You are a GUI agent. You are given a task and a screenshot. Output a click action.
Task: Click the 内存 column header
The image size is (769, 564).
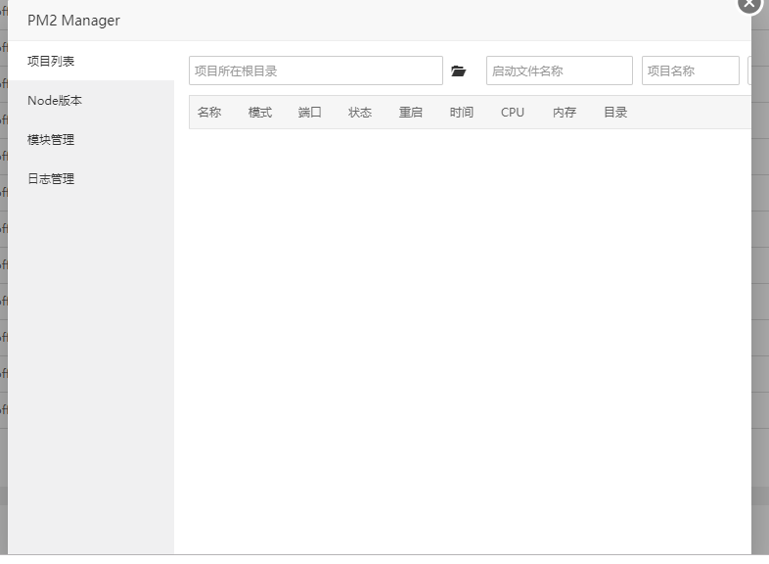pyautogui.click(x=565, y=113)
